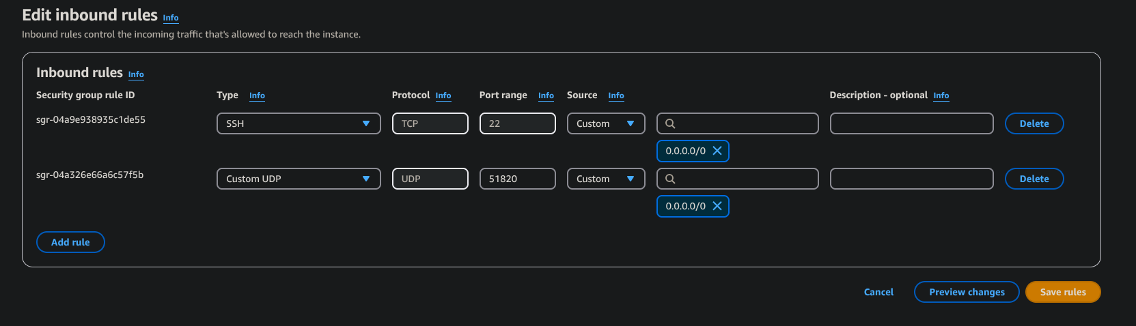Open Info link next to Protocol column
Image resolution: width=1136 pixels, height=326 pixels.
(443, 95)
